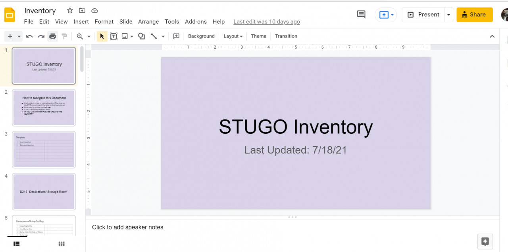Click the Last Updated subtitle text
This screenshot has height=252, width=508.
pyautogui.click(x=296, y=150)
